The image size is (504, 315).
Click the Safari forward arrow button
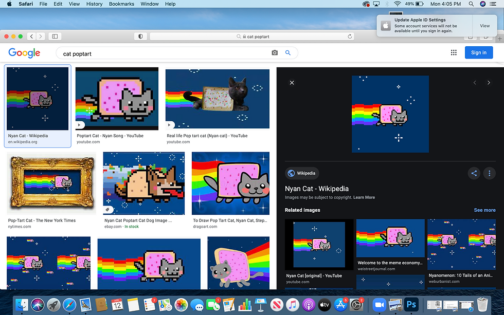point(41,36)
